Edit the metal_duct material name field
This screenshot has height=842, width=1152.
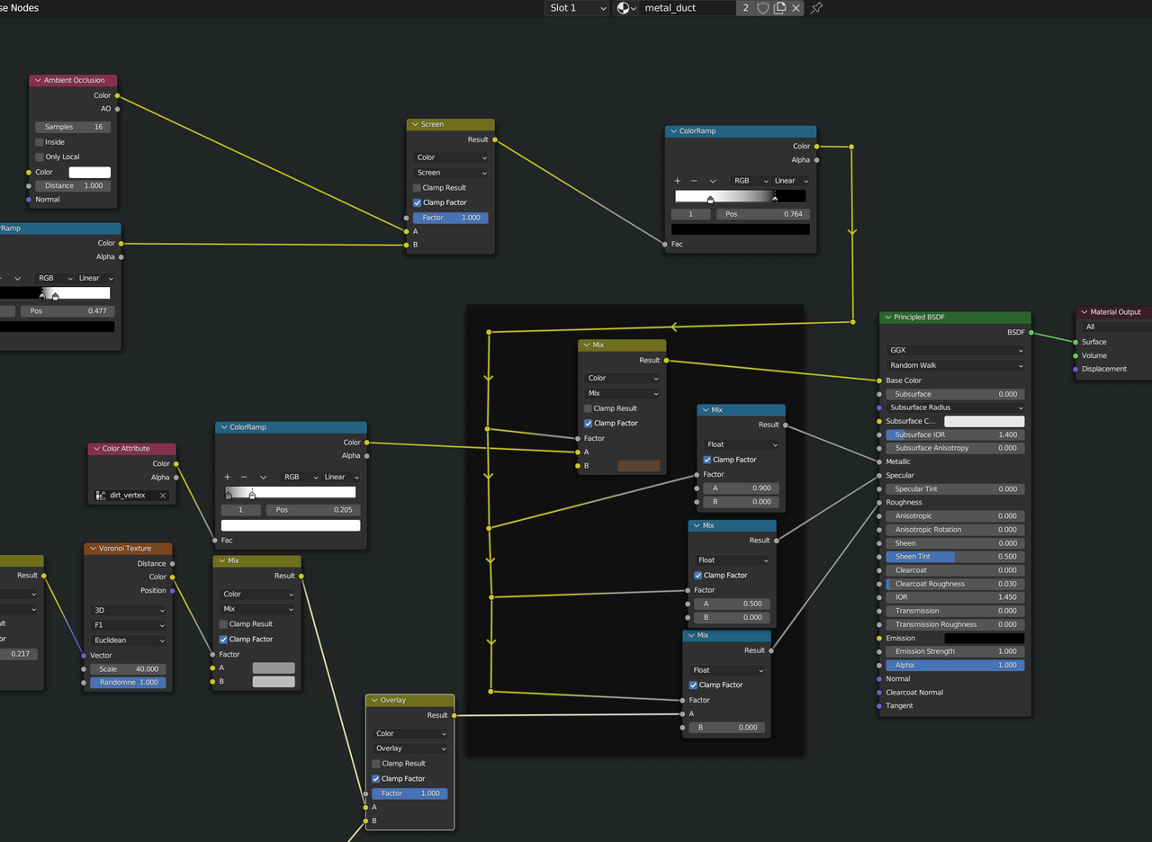[688, 8]
